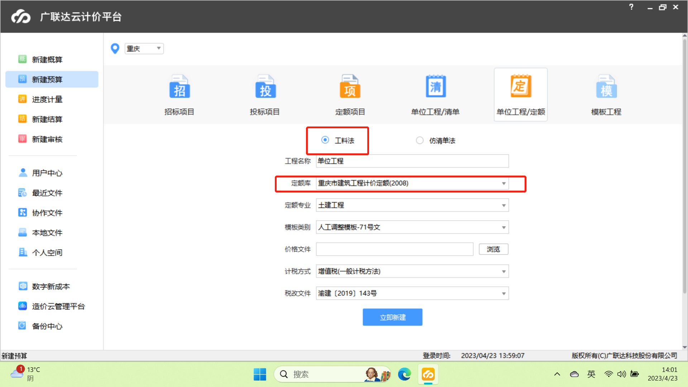Select the 仿清单法 radio button
This screenshot has height=387, width=688.
pos(420,140)
